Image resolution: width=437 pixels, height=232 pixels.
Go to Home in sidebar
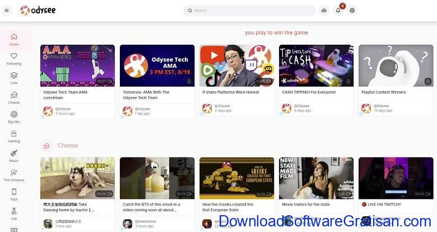pos(14,40)
